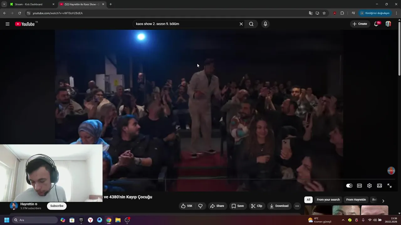Select the From Hayrettin chip
401x225 pixels.
pos(356,200)
